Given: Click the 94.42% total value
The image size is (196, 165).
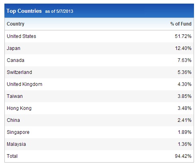Looking at the screenshot, I should coord(183,156).
